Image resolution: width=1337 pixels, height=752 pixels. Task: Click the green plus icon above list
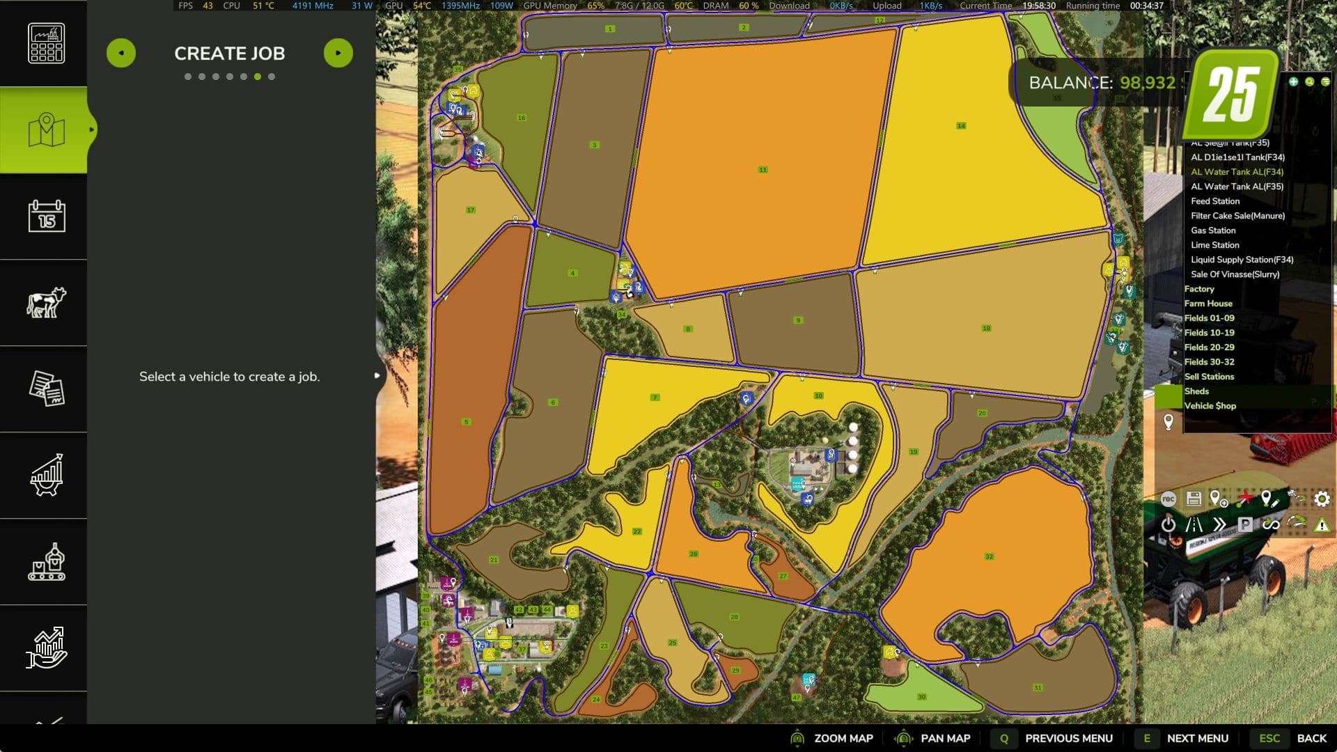pos(1293,81)
